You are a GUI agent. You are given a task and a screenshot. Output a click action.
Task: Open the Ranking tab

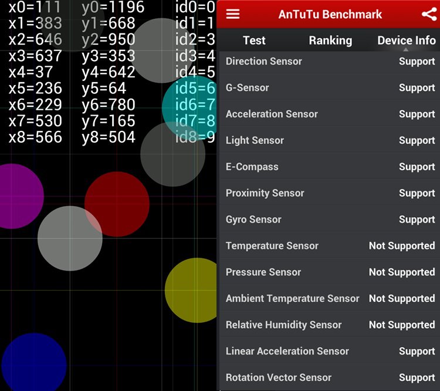[330, 41]
